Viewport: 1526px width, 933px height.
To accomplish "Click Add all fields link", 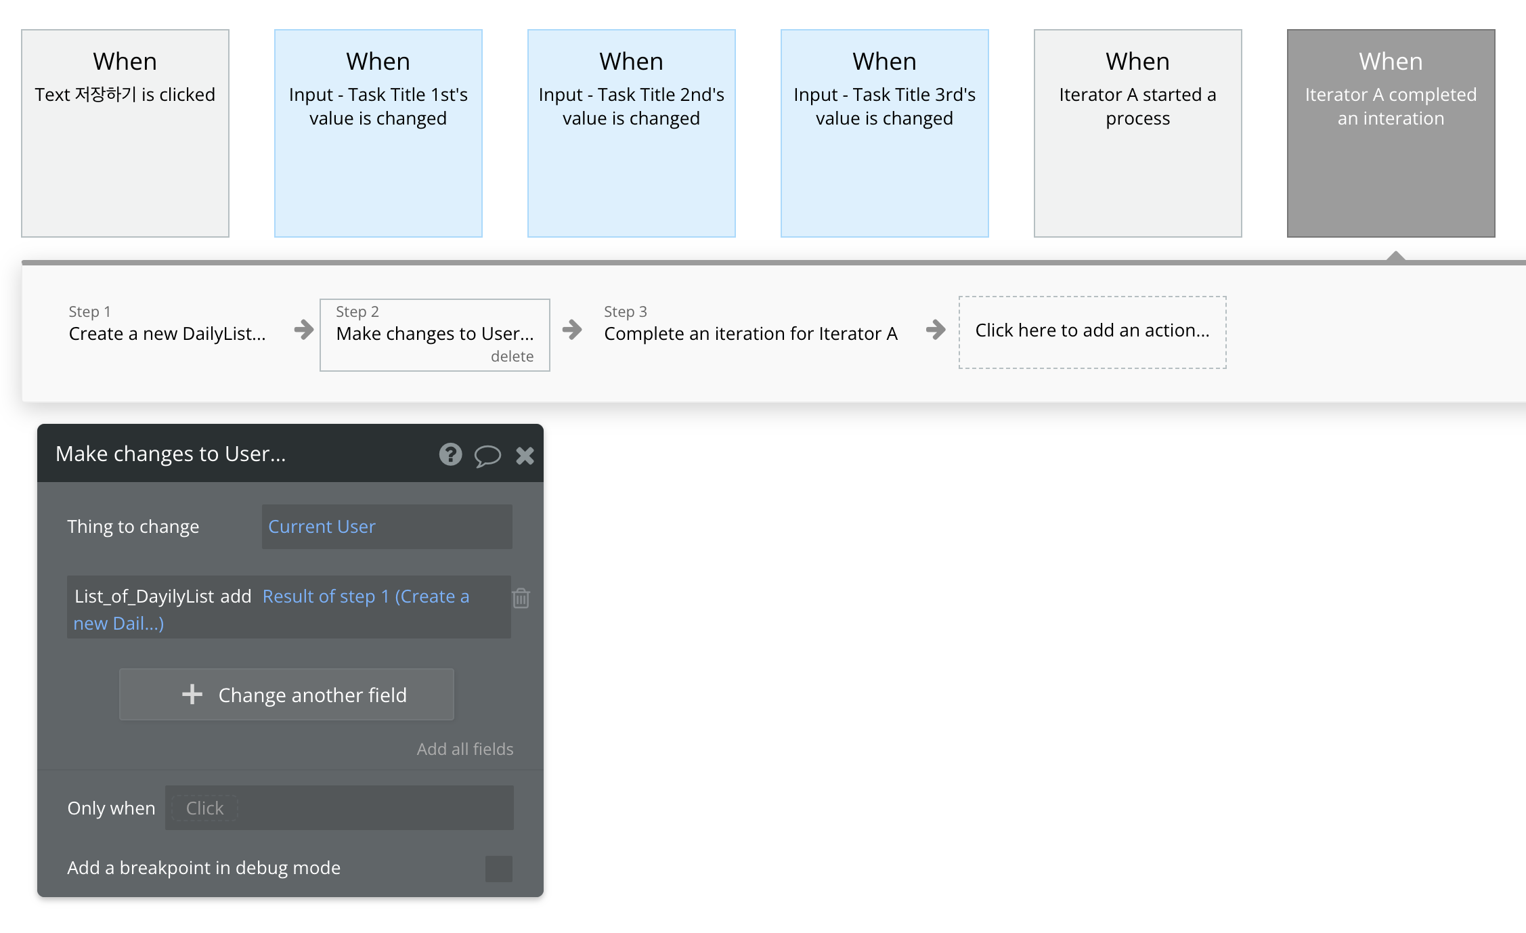I will 464,749.
